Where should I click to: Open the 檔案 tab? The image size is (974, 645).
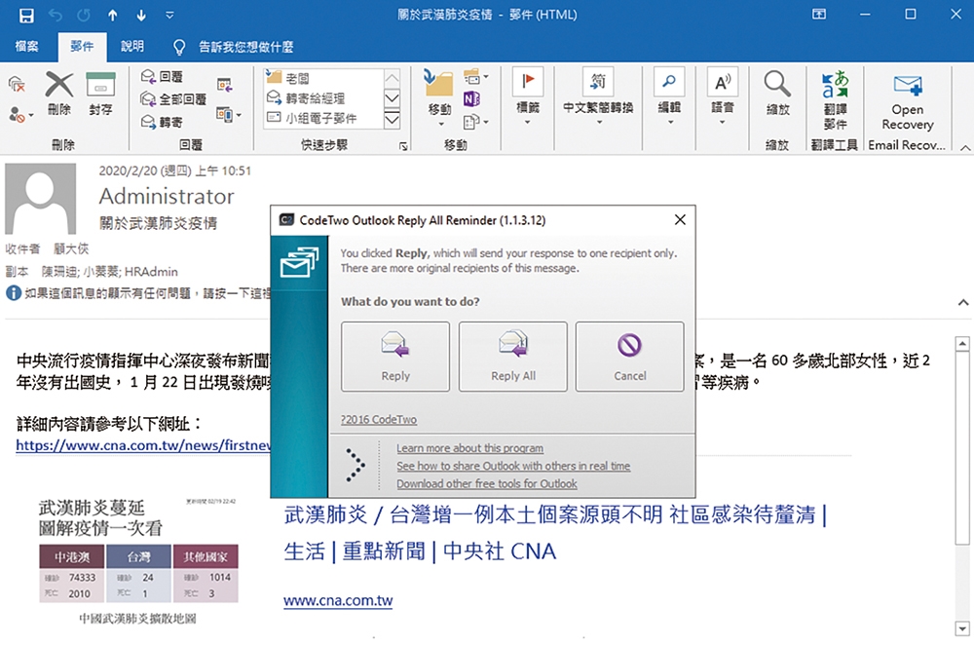[26, 46]
